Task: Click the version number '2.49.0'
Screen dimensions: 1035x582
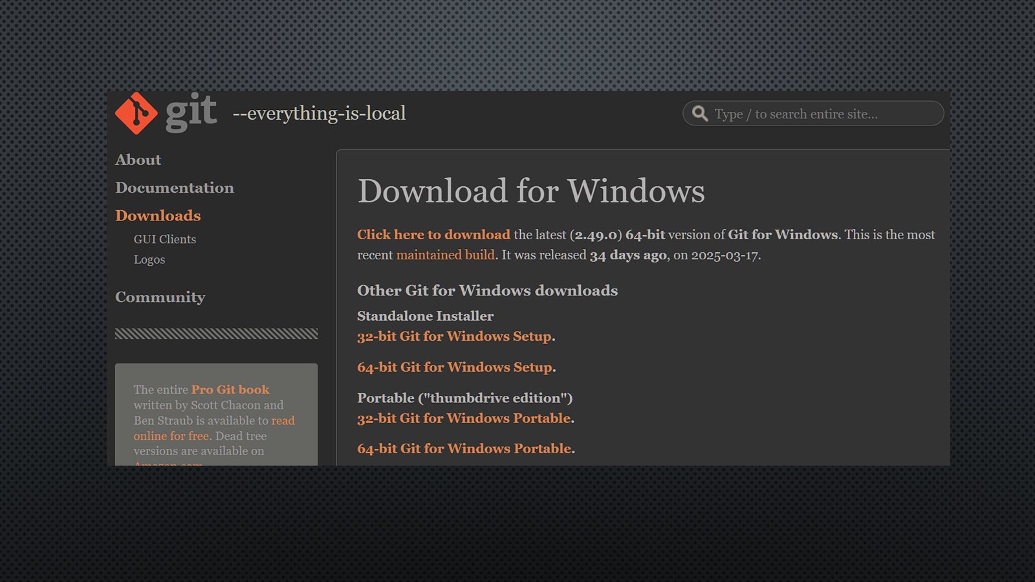Action: pos(596,235)
